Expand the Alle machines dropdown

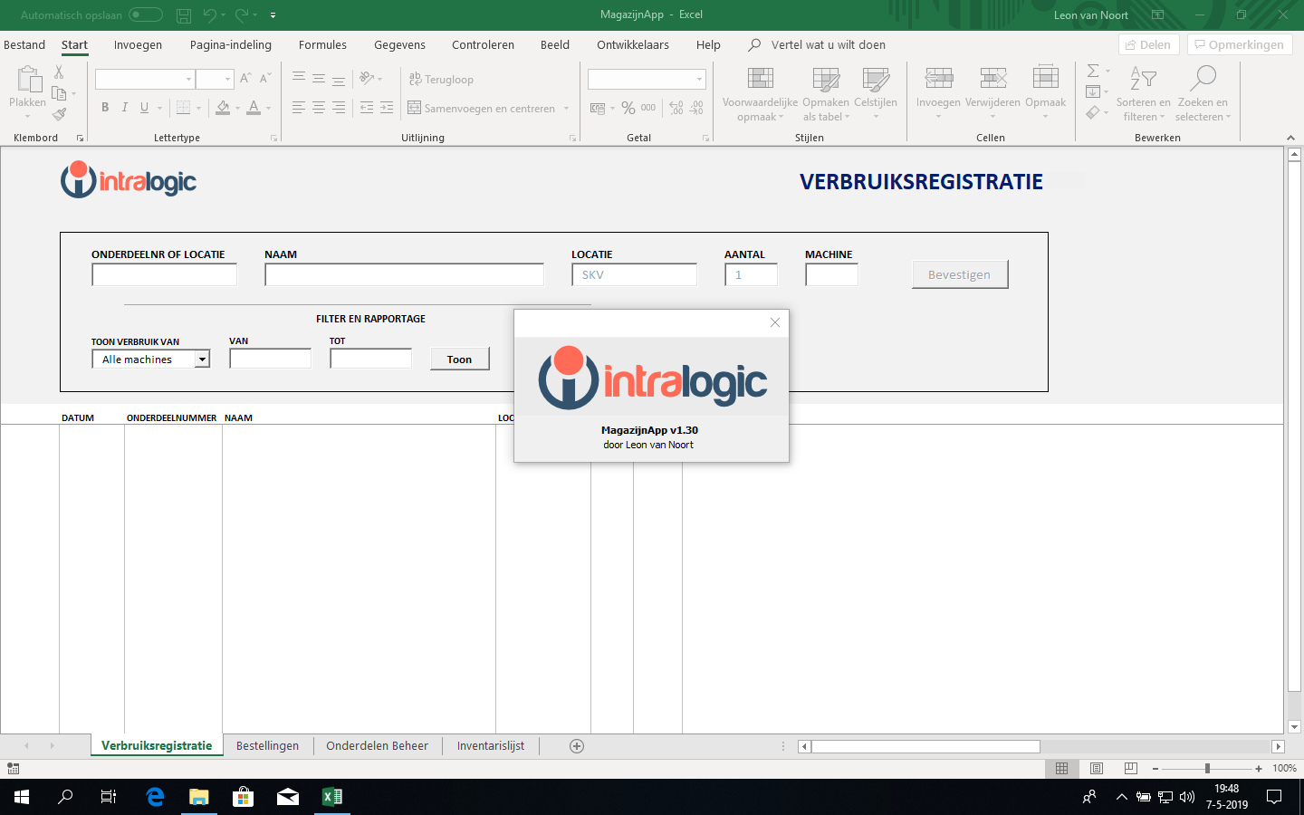[x=203, y=360]
